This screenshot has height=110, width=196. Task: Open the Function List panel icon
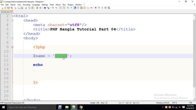point(85,8)
